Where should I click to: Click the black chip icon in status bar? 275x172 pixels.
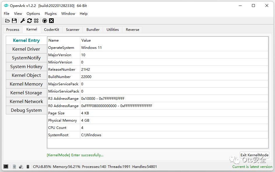tap(28, 166)
